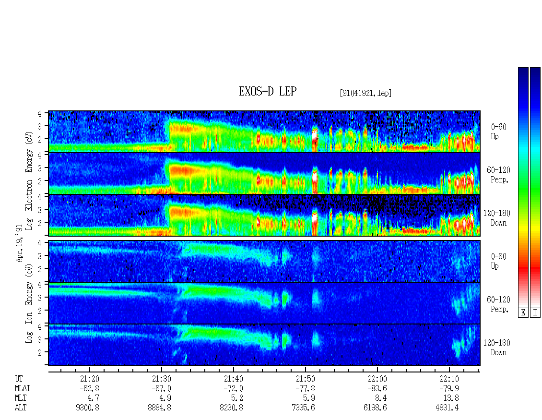
Task: Click the 120-180 Down label beside electron panel
Action: coord(497,218)
